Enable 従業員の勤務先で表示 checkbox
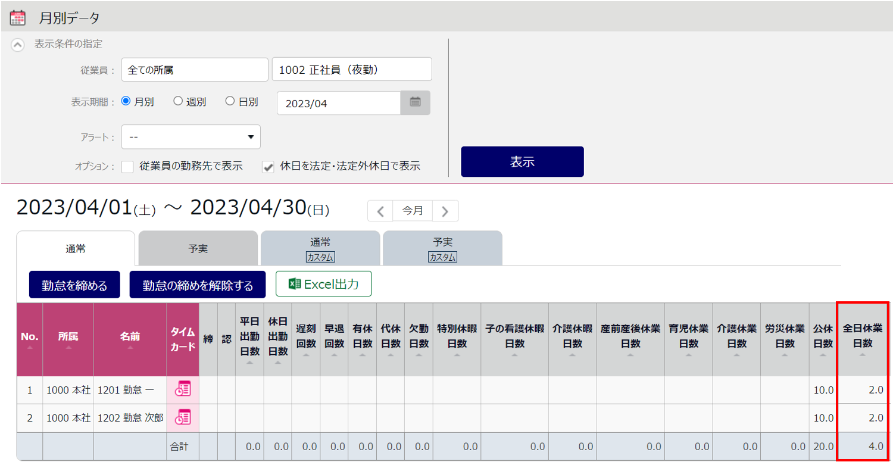 pos(127,167)
